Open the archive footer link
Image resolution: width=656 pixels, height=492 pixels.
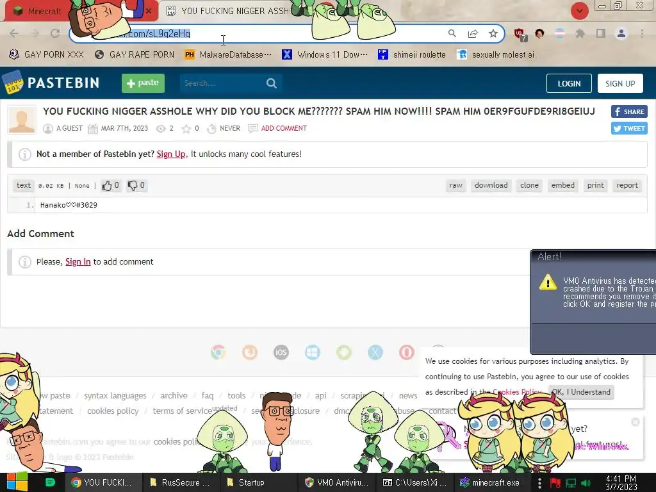click(174, 396)
